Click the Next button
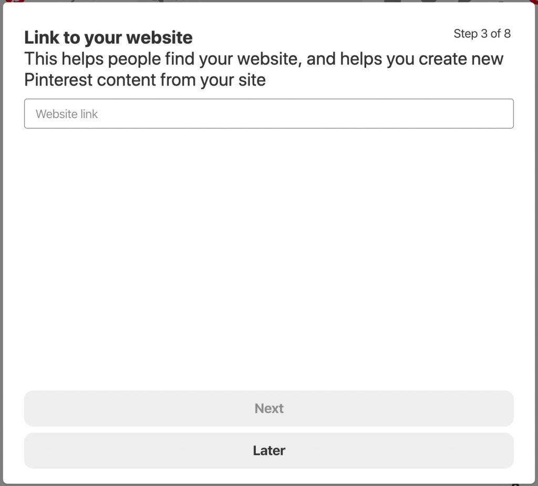 268,408
